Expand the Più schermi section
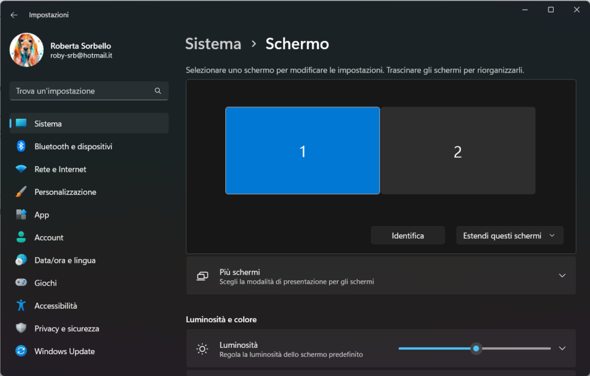The height and width of the screenshot is (376, 590). [562, 276]
